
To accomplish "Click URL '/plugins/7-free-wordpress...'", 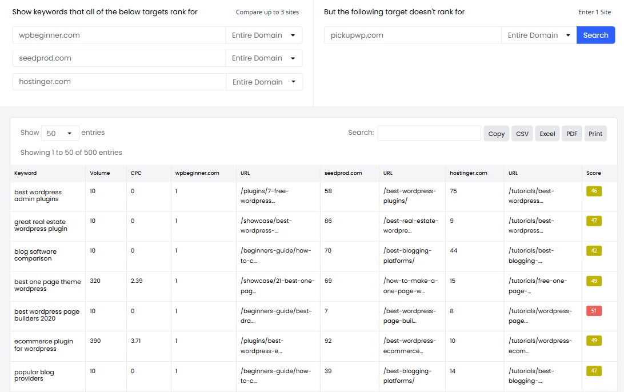I will point(264,196).
